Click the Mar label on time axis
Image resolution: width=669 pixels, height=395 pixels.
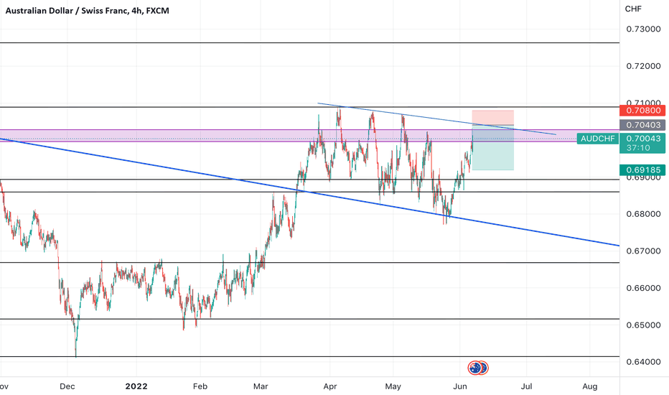click(x=261, y=386)
